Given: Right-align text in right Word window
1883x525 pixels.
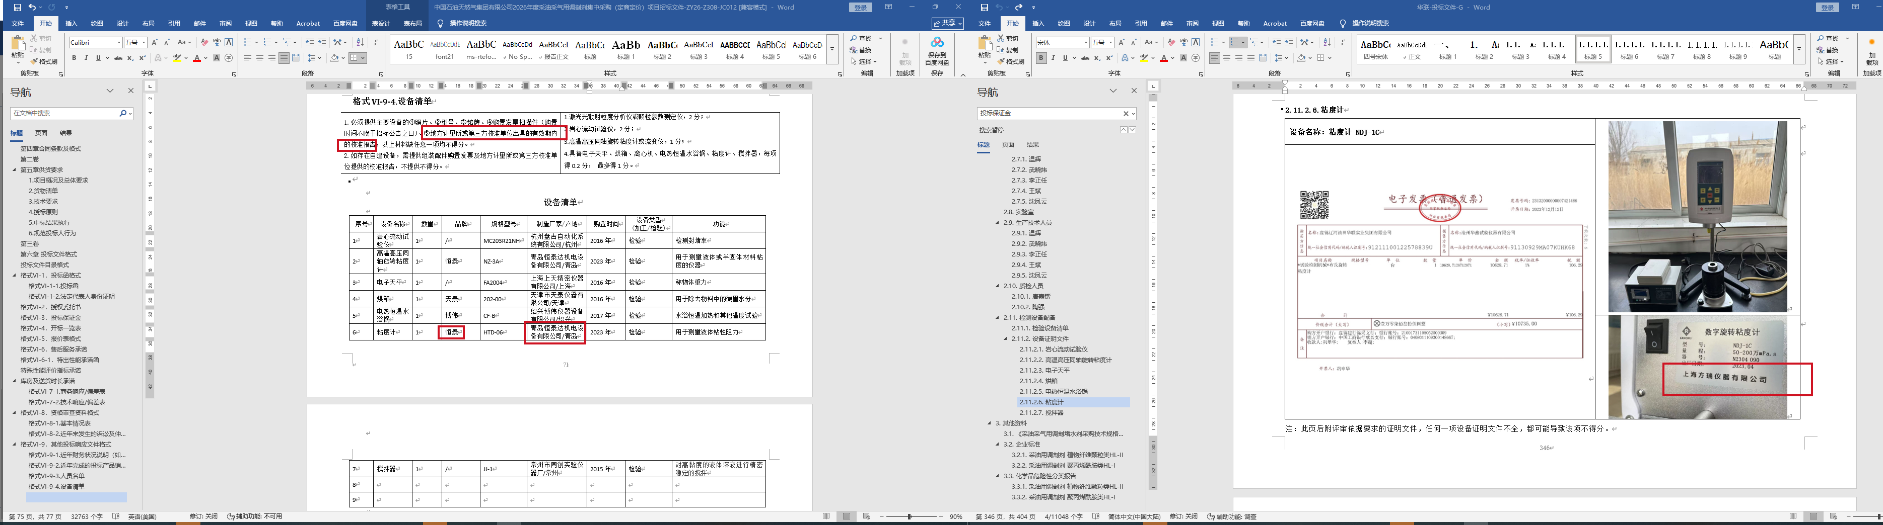Looking at the screenshot, I should [1239, 58].
